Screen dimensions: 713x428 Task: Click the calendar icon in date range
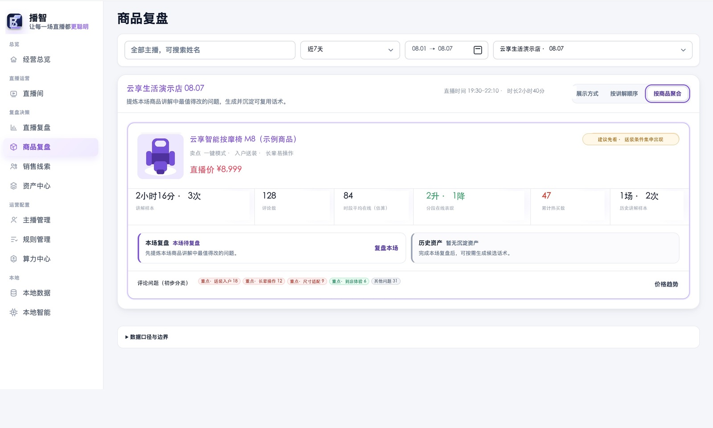478,50
